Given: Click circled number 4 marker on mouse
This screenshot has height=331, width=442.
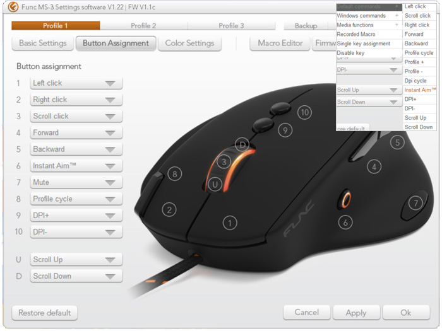Looking at the screenshot, I should [374, 167].
